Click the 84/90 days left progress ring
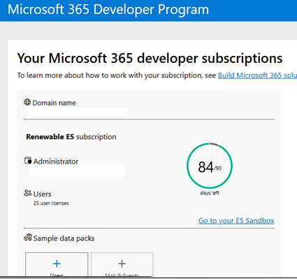Screen dimensions: 297x279 210,166
